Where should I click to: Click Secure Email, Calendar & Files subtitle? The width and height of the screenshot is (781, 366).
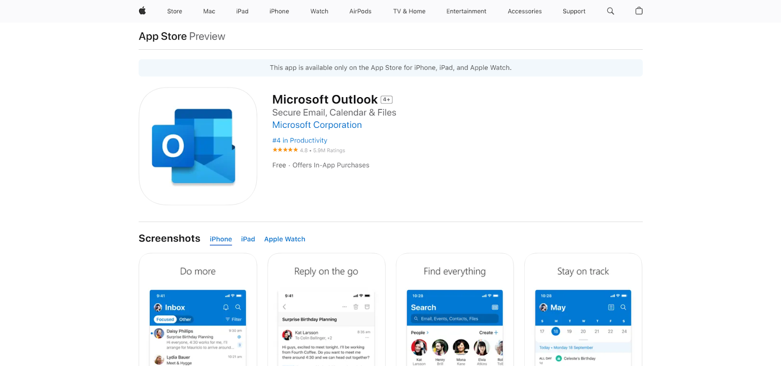pos(334,113)
